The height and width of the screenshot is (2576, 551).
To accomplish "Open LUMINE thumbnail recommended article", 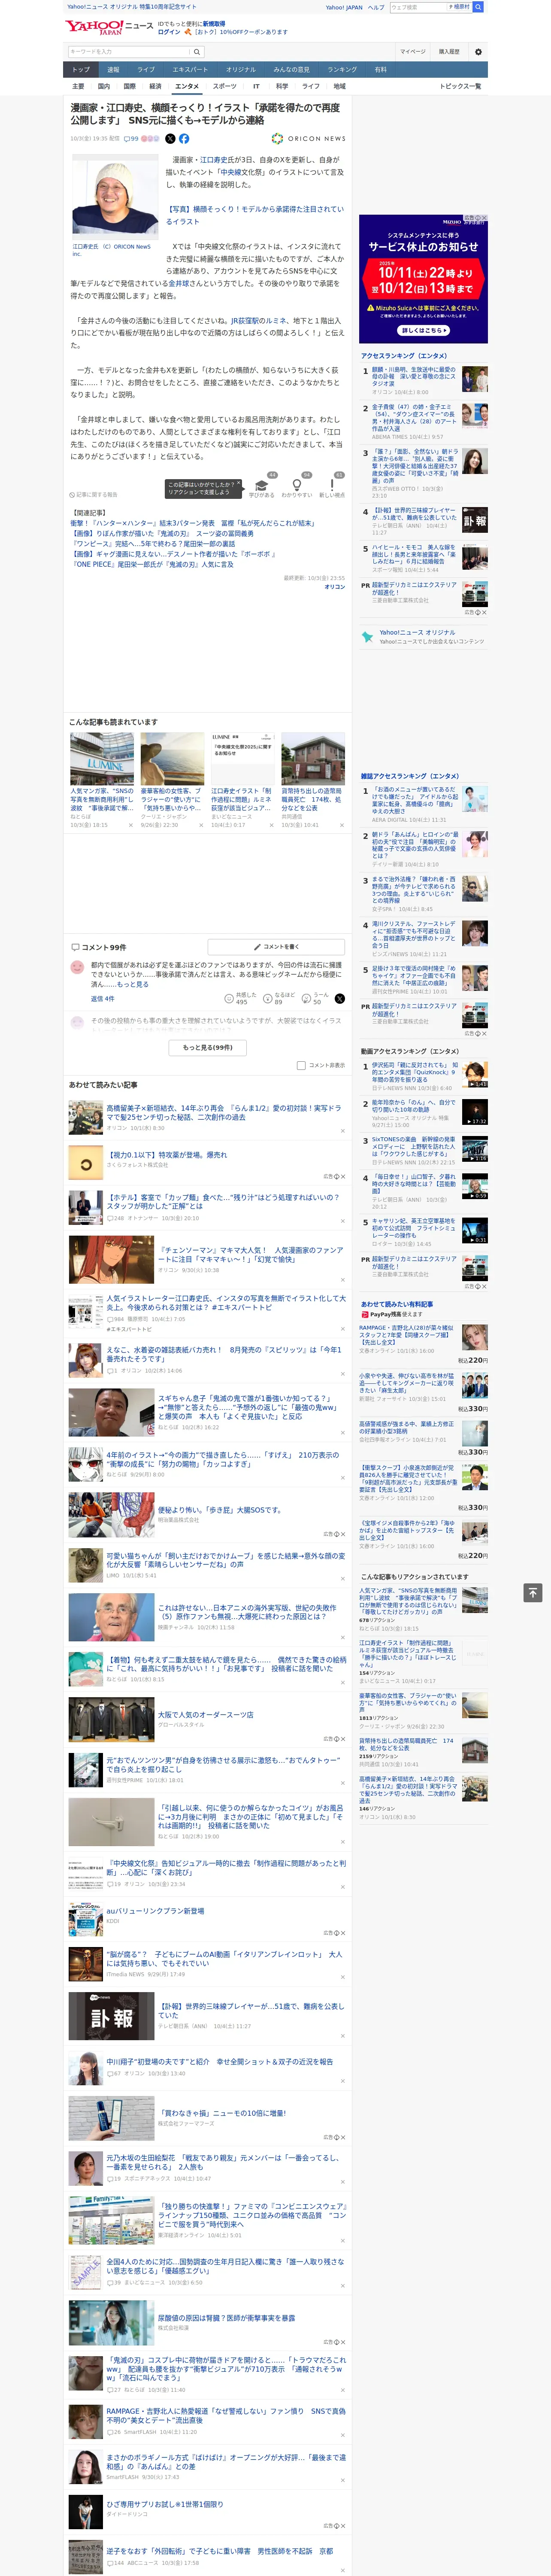I will coord(102,759).
